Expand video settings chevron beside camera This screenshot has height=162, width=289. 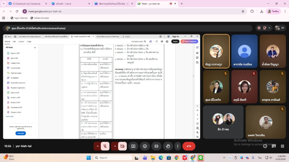115,146
